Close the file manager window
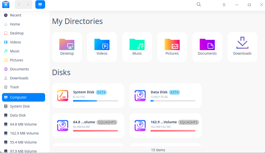The height and width of the screenshot is (153, 265). pos(261,5)
